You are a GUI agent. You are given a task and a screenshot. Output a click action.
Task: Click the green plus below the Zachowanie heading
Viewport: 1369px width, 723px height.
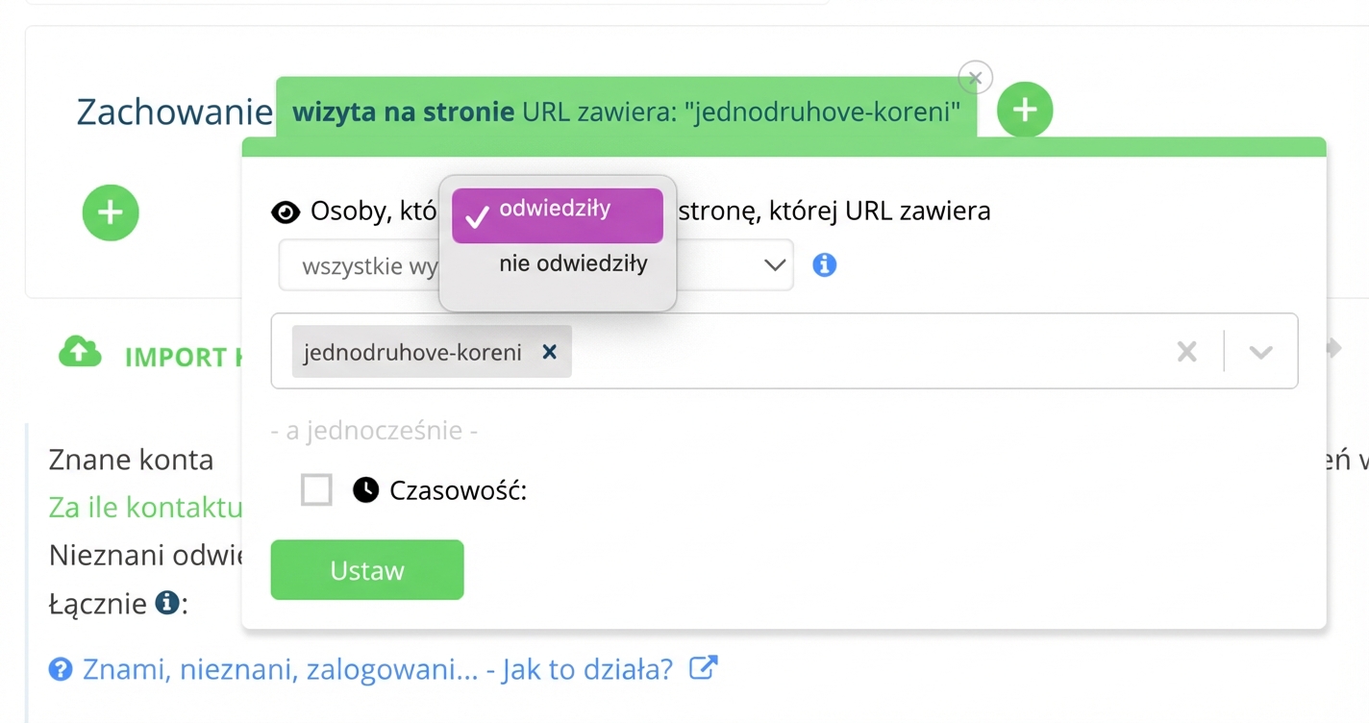(111, 212)
